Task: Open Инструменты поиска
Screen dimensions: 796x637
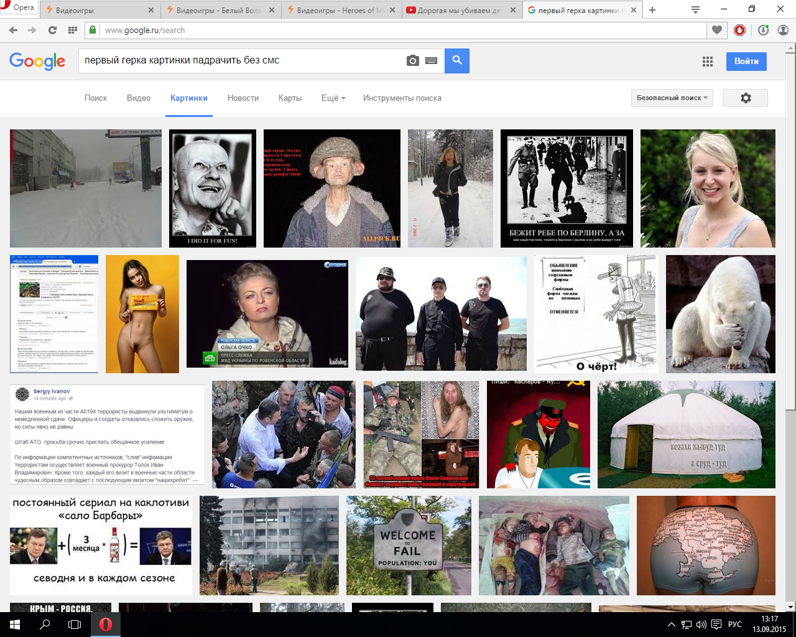Action: (402, 98)
